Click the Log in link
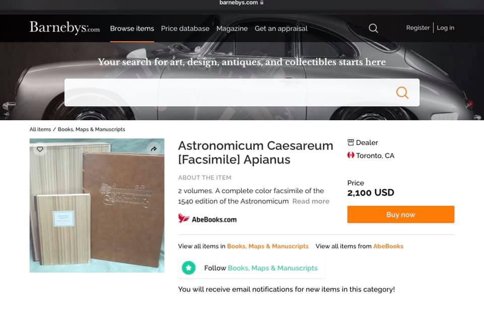The image size is (484, 309). pos(445,28)
